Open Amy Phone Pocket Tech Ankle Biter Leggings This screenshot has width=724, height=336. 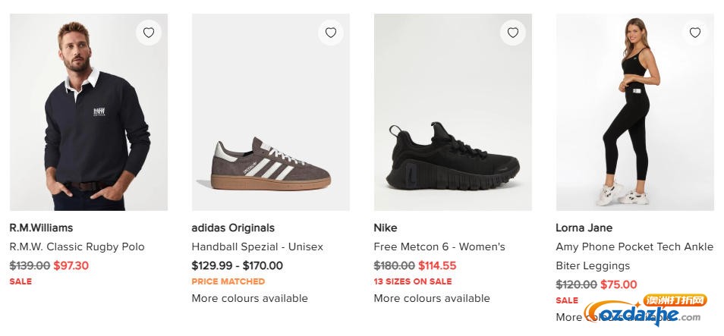point(634,256)
